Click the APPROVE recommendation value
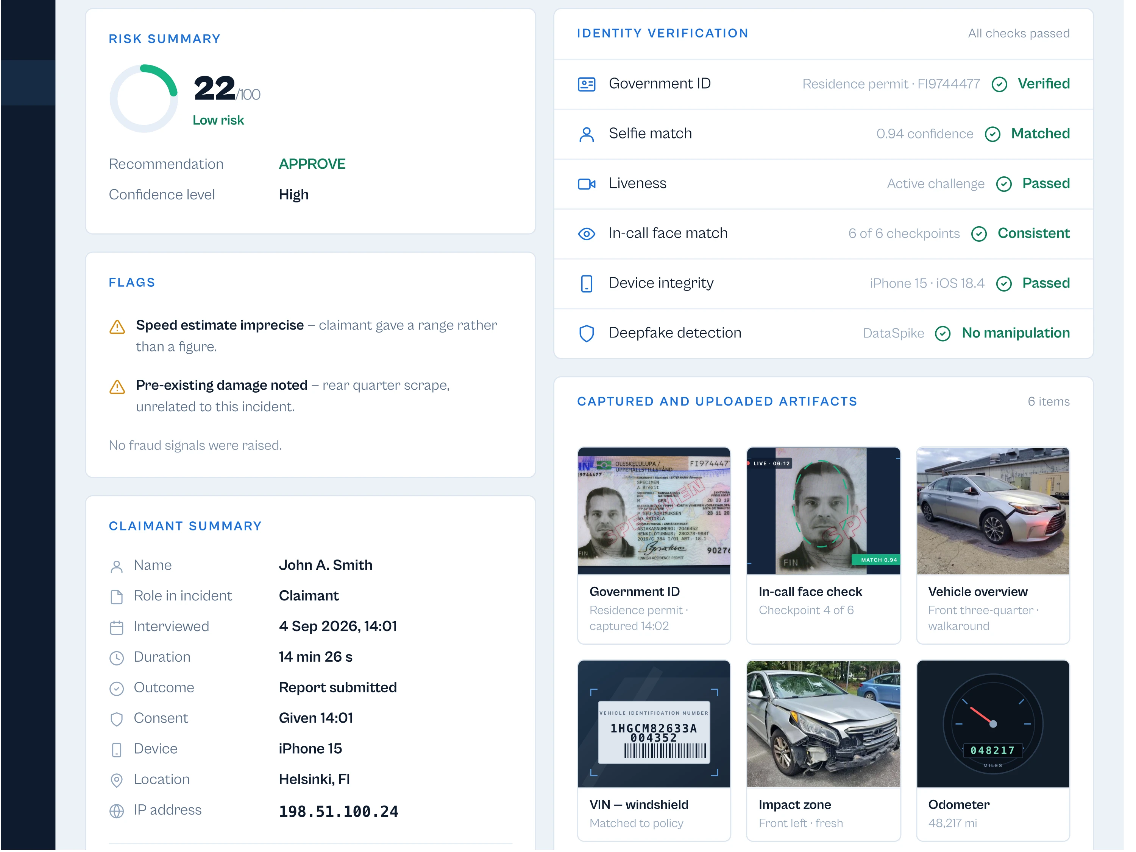The height and width of the screenshot is (852, 1136). click(x=312, y=164)
